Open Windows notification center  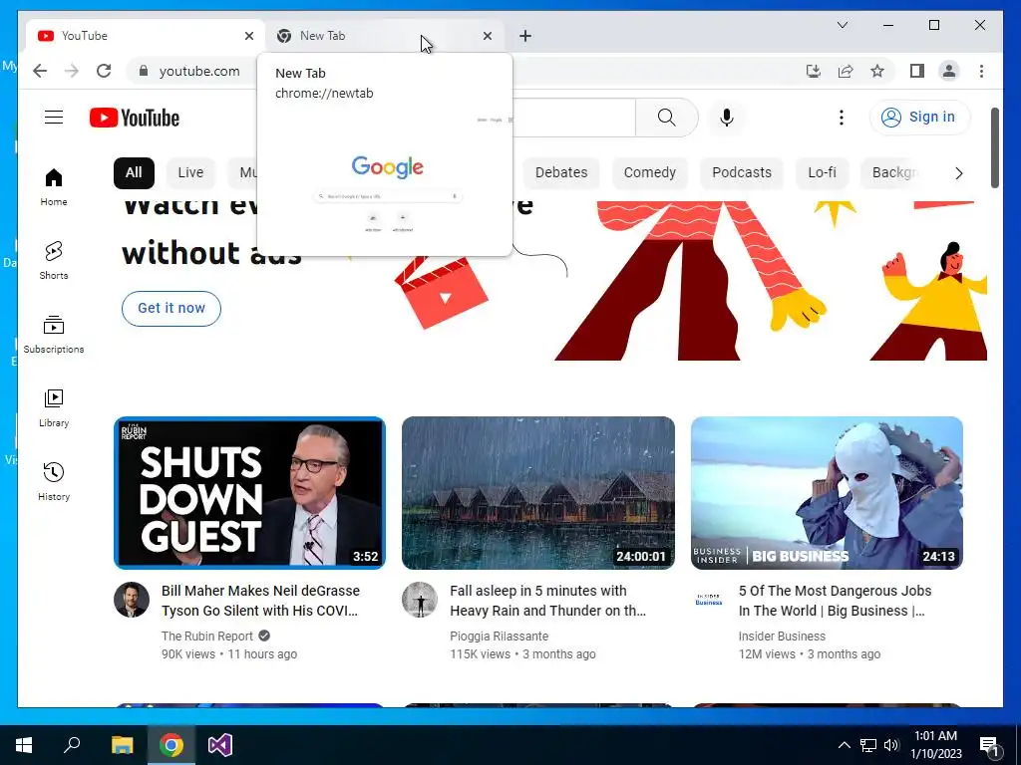click(x=989, y=745)
